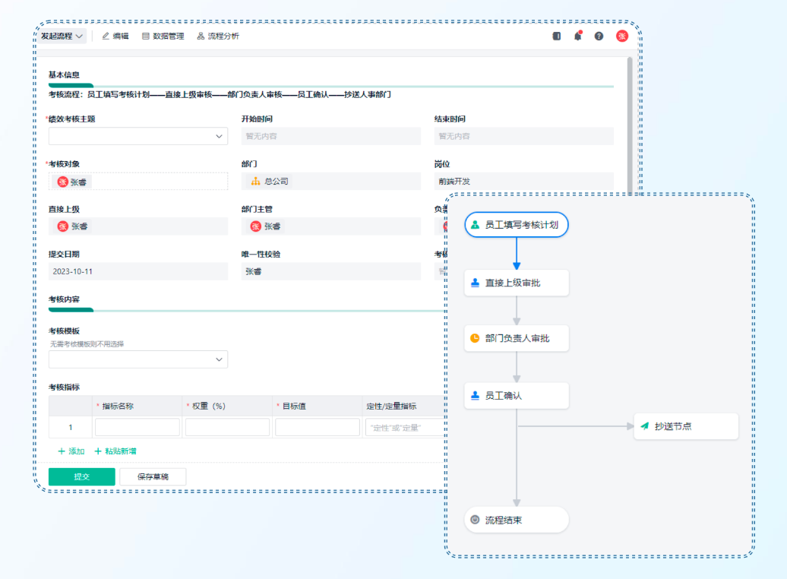Image resolution: width=787 pixels, height=579 pixels.
Task: Click the help question mark icon
Action: pyautogui.click(x=599, y=36)
